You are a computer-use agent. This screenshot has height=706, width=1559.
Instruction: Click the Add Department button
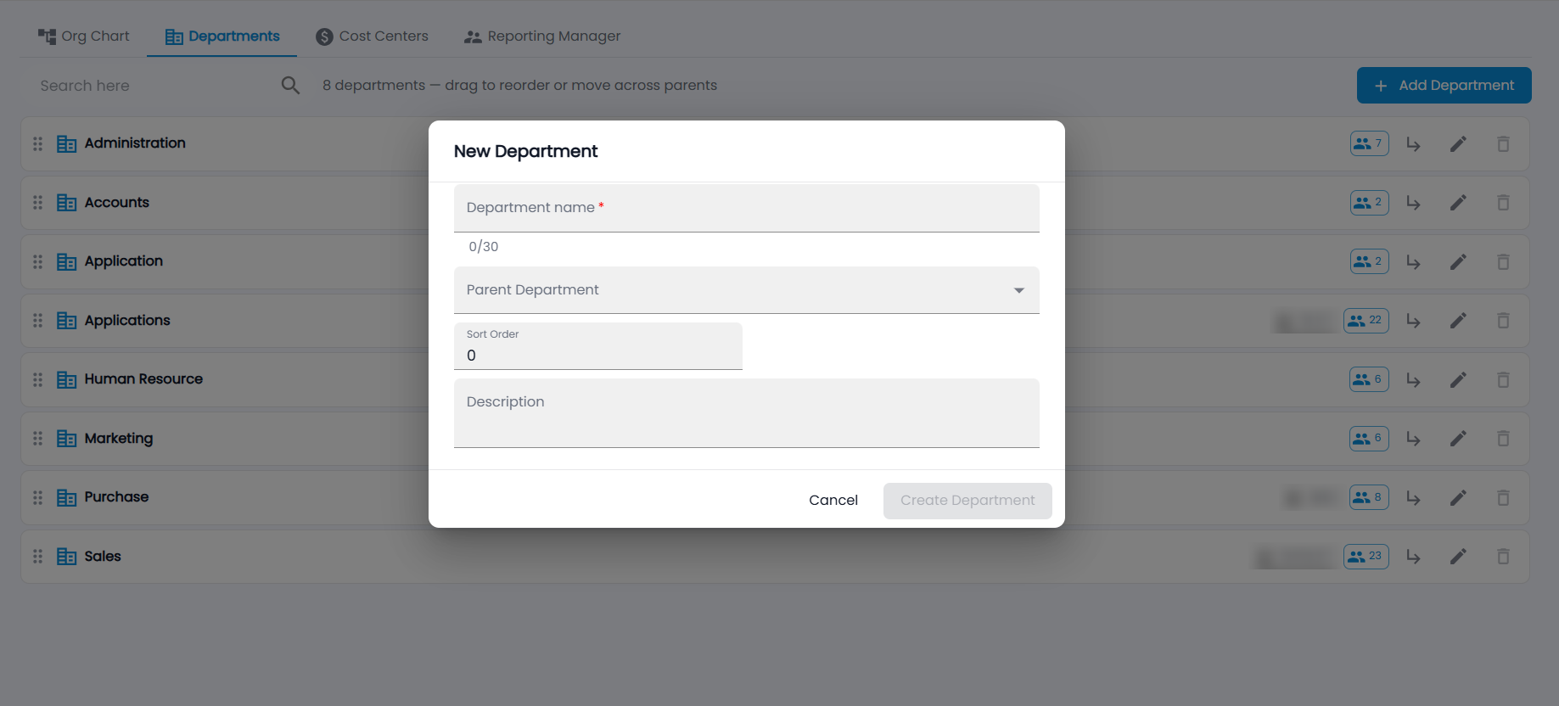(1444, 85)
